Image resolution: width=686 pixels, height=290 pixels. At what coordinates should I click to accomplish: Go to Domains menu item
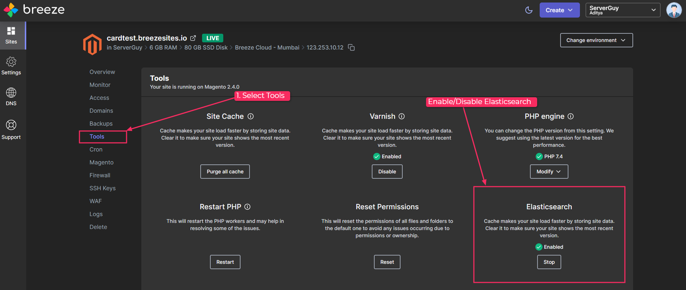pos(101,111)
